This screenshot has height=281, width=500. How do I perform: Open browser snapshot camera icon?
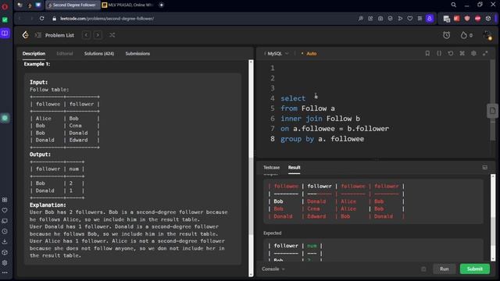point(380,19)
